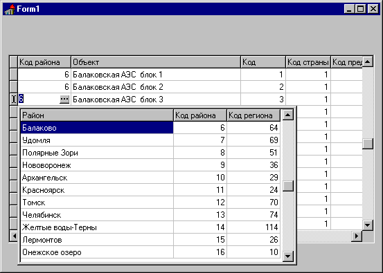Click the main grid scroll up arrow
This screenshot has height=273, width=383.
click(x=368, y=62)
